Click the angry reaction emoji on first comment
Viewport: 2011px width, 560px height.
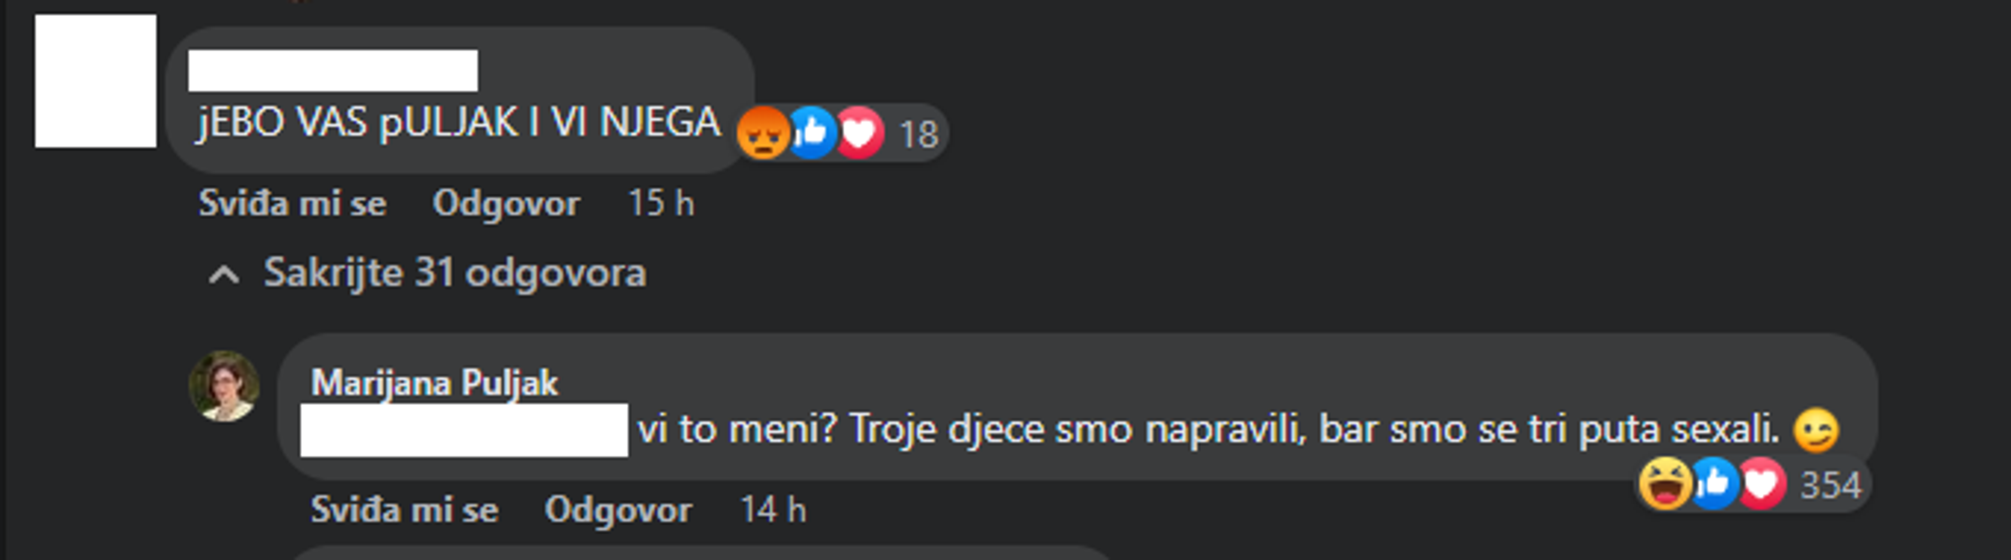762,133
